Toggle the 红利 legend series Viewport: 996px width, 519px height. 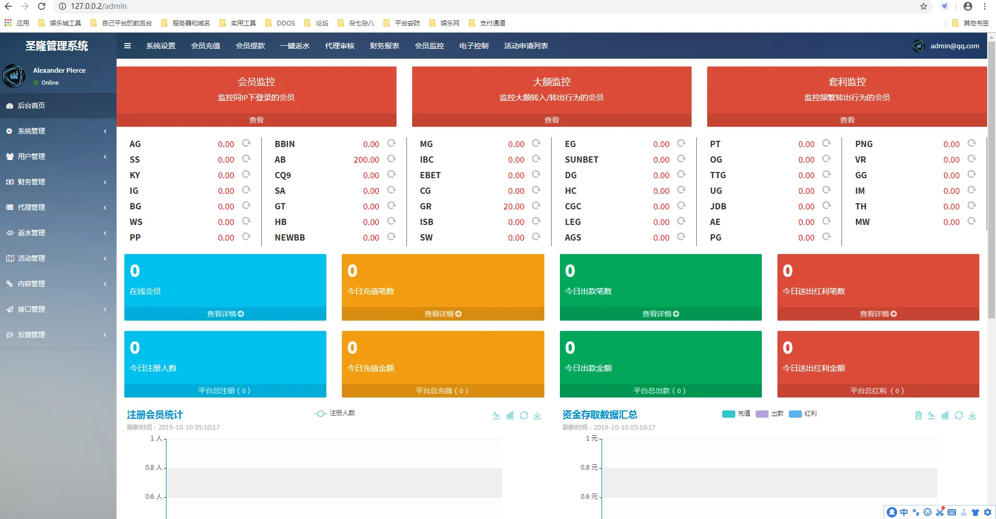tap(803, 414)
